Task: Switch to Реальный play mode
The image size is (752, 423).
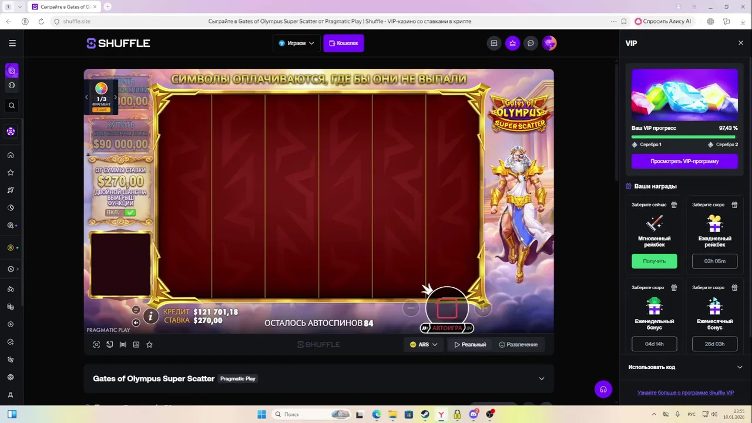Action: 470,345
